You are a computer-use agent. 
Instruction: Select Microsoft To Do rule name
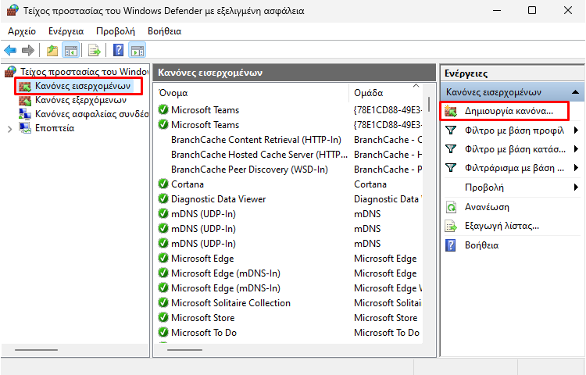click(x=204, y=332)
